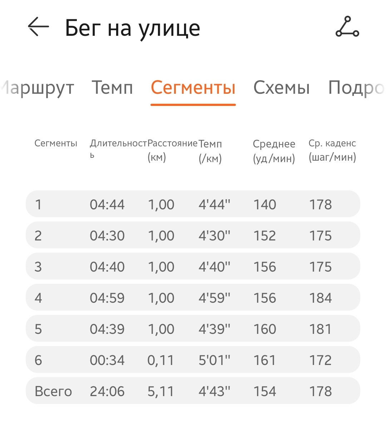Choose segment 4 row with 4'59" pace
386x448 pixels.
point(193,297)
